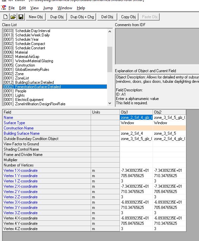
Task: Click the Field column header
Action: click(x=47, y=112)
